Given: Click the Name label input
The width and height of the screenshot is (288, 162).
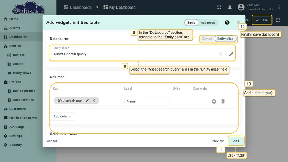Looking at the screenshot, I should [x=147, y=102].
